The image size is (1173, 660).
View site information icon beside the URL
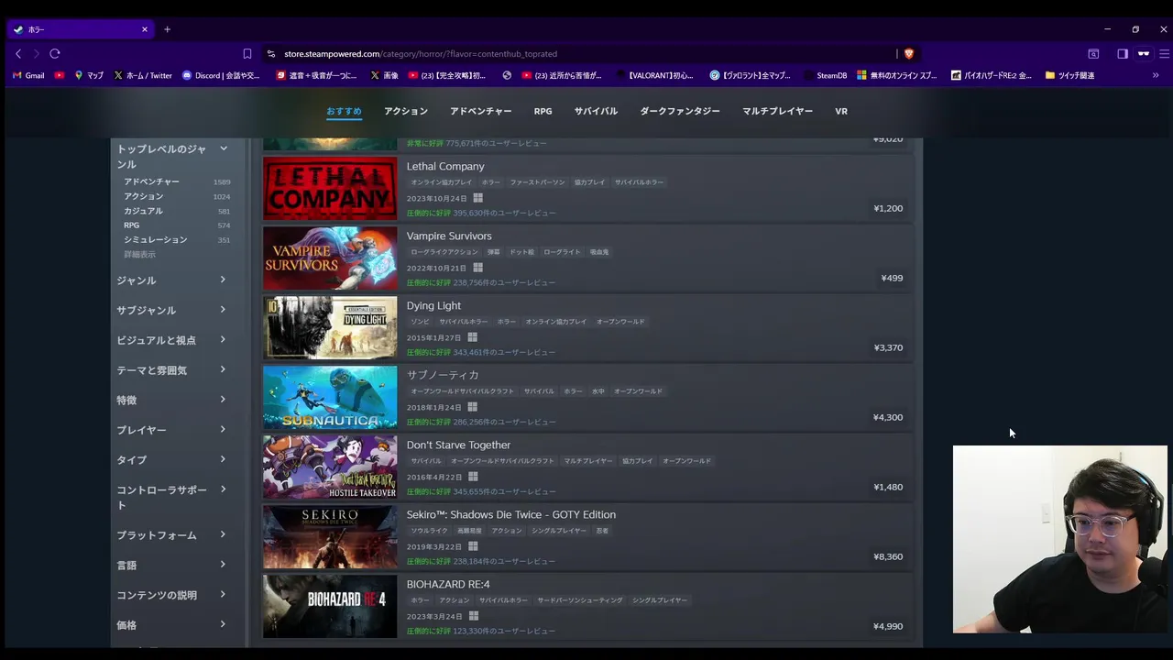(x=270, y=54)
